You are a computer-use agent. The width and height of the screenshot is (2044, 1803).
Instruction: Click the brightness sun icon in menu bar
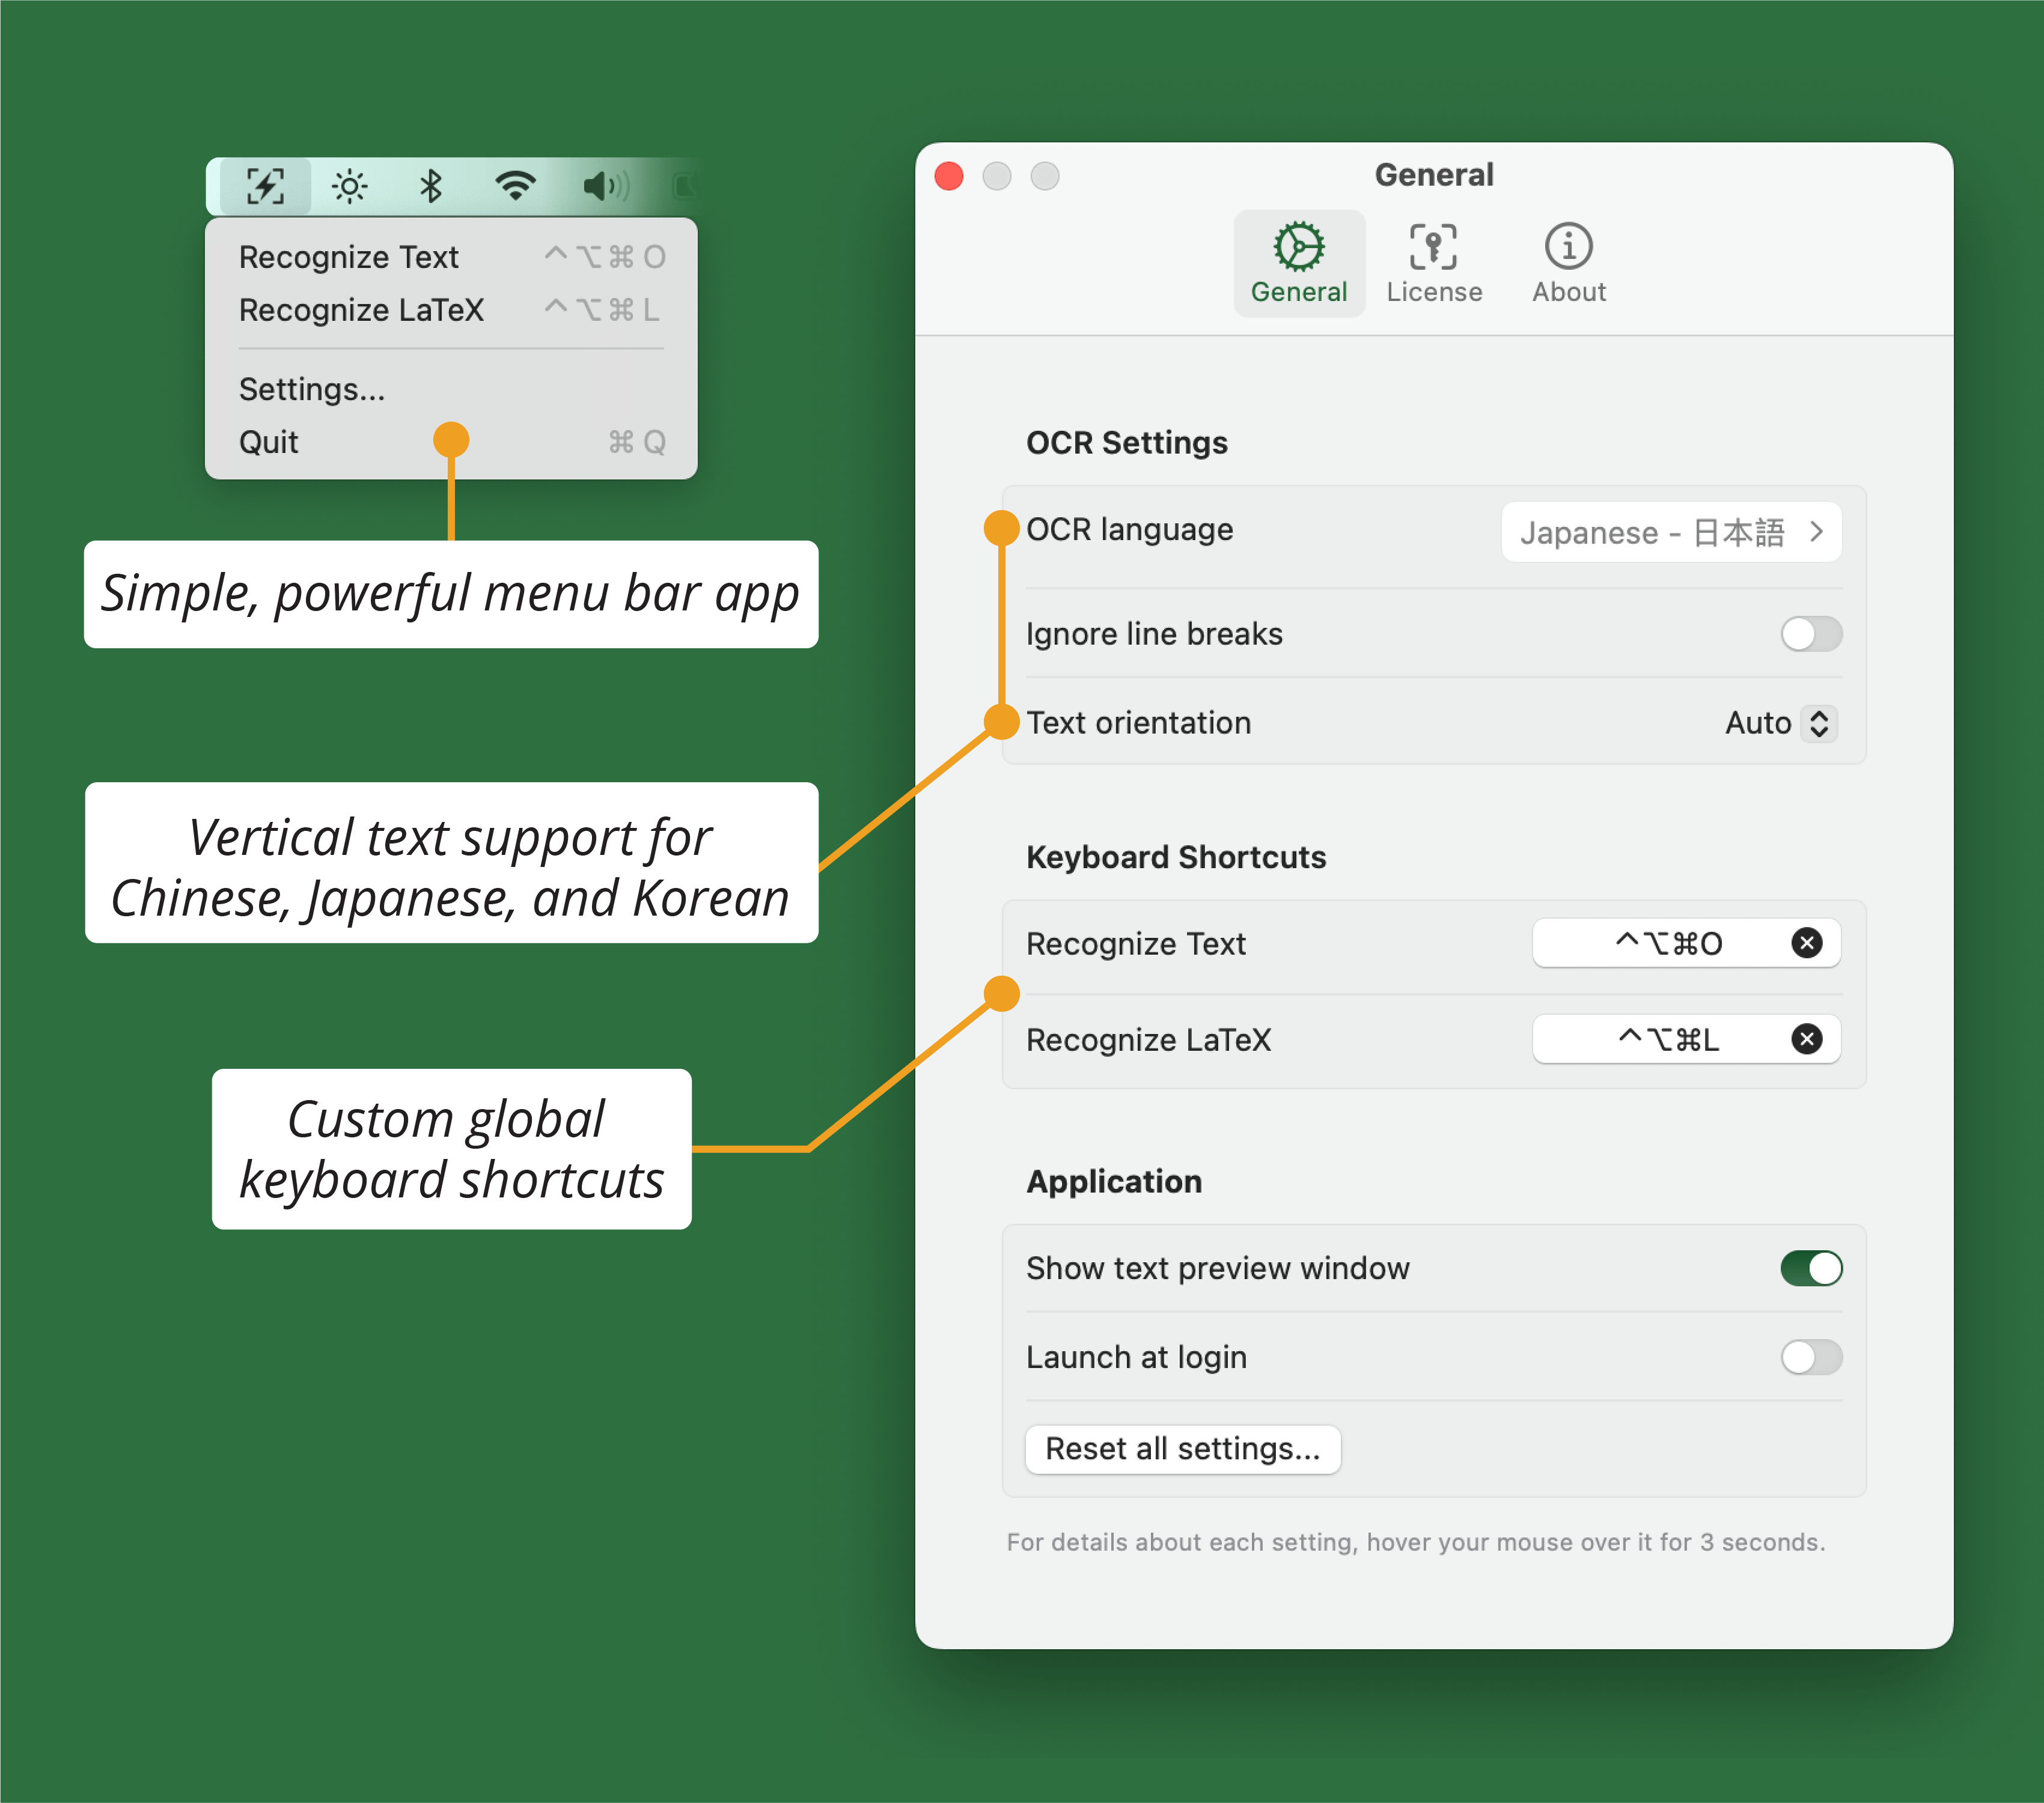349,186
